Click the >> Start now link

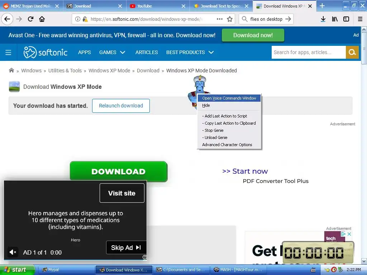(x=245, y=171)
